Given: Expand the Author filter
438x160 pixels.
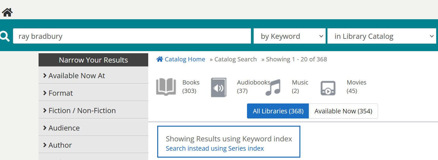Looking at the screenshot, I should click(x=93, y=145).
